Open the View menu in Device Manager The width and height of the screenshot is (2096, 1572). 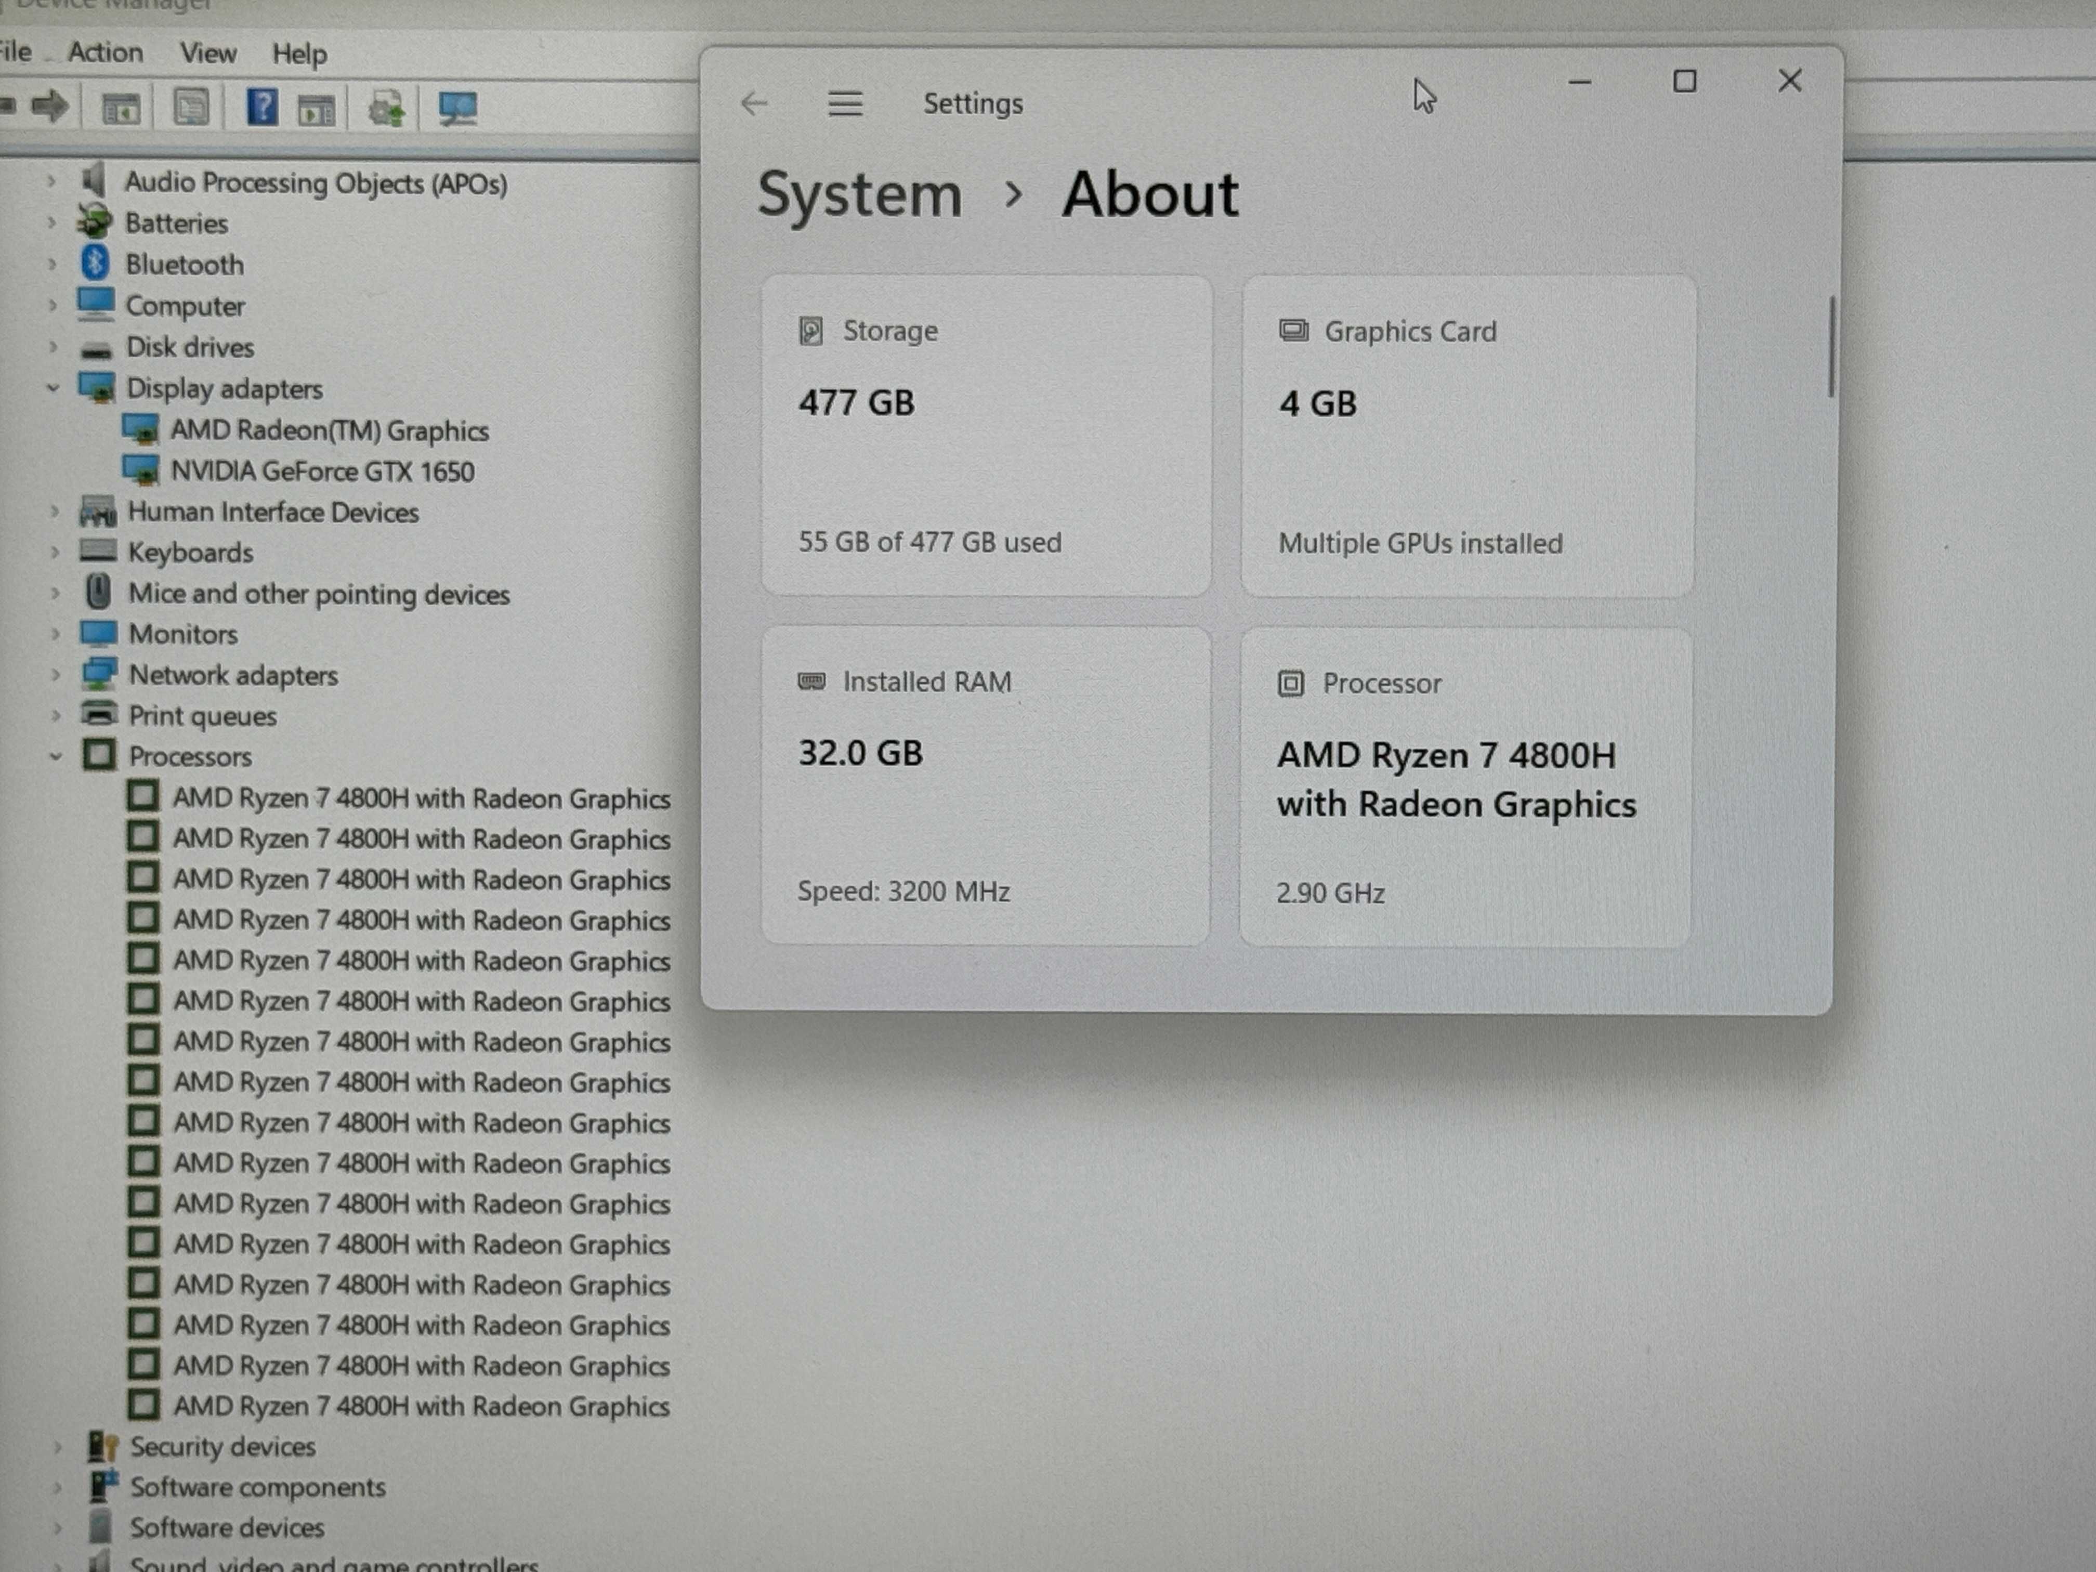coord(207,53)
